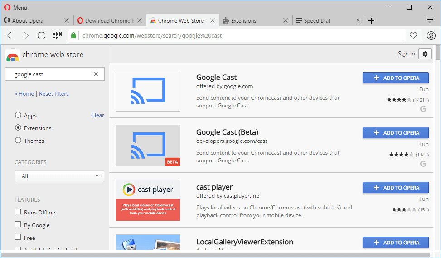
Task: Open the Google Cast (Beta) title
Action: point(227,132)
